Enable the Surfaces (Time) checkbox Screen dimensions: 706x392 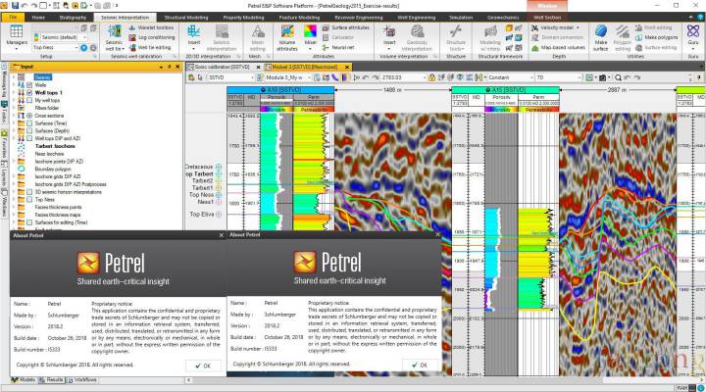pyautogui.click(x=28, y=123)
